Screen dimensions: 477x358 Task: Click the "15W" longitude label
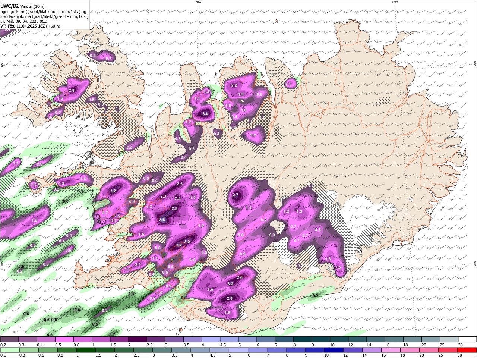pyautogui.click(x=394, y=2)
